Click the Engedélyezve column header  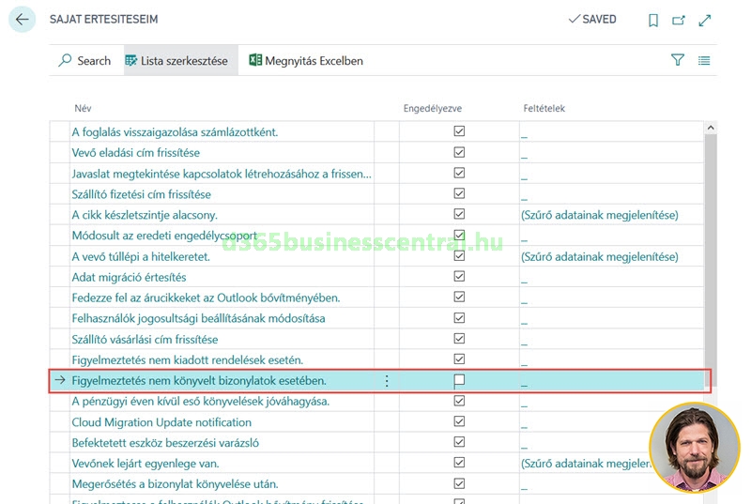click(432, 109)
